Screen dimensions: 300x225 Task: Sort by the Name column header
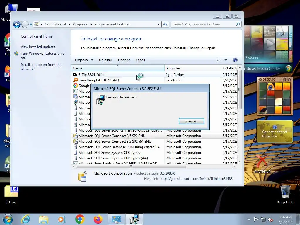pos(117,68)
